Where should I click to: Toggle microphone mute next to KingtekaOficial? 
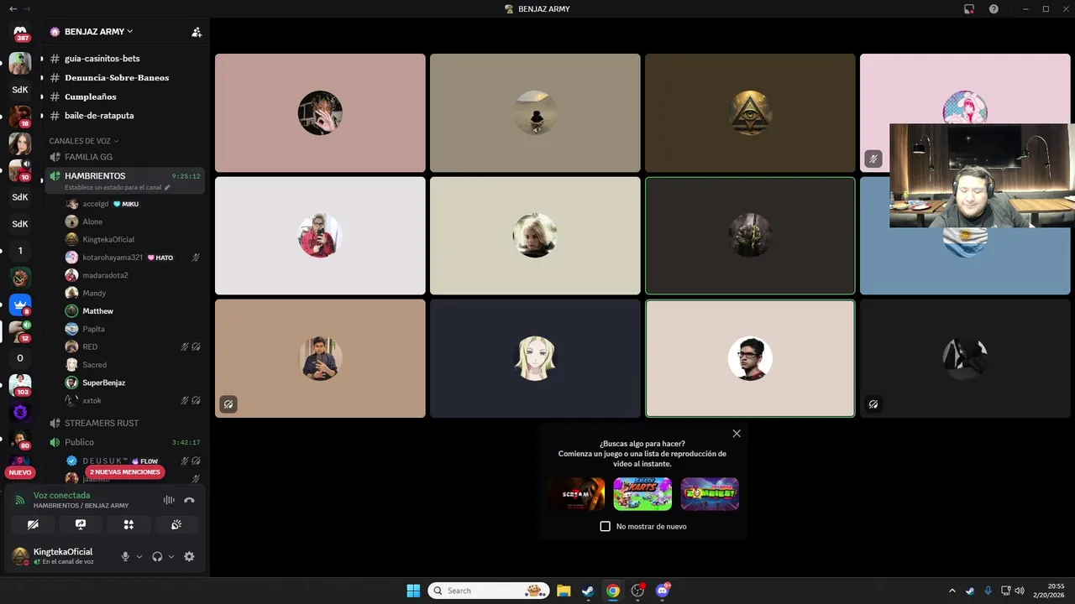(125, 556)
